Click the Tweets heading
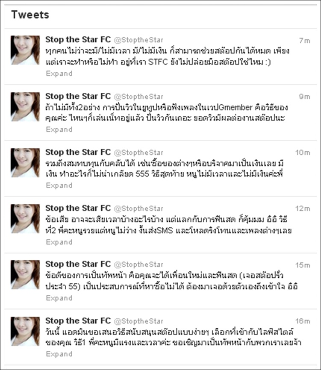321x370 pixels. 30,15
